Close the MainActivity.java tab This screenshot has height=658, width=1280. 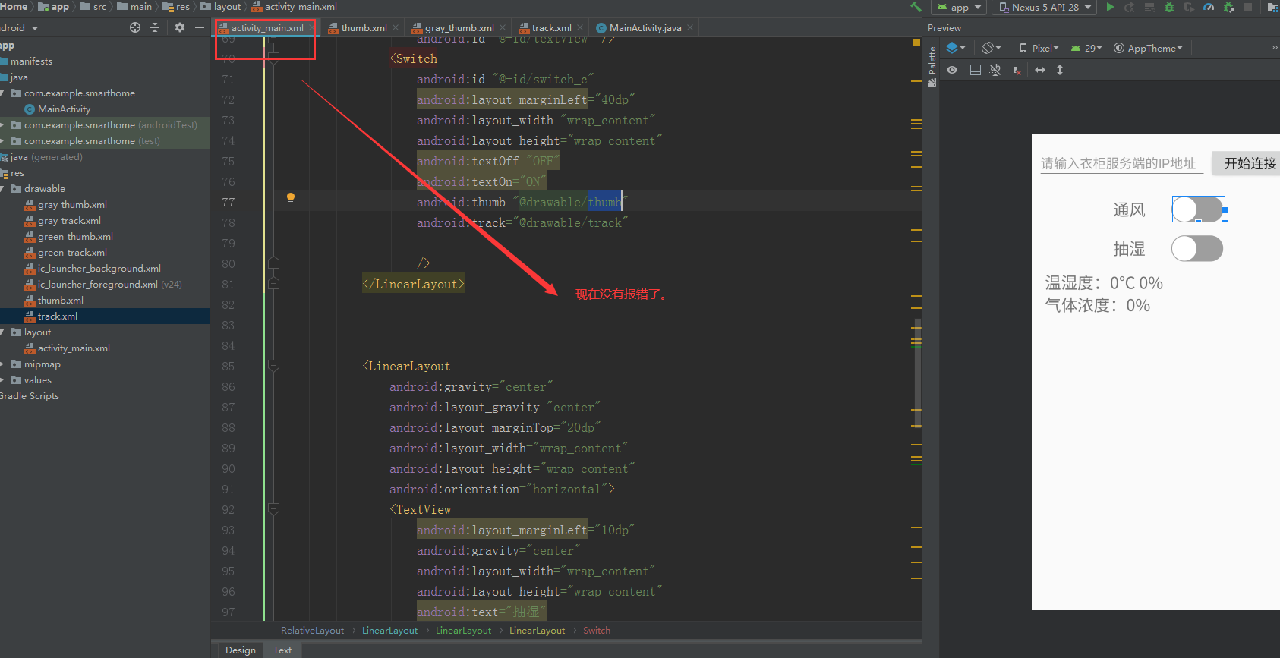coord(689,27)
